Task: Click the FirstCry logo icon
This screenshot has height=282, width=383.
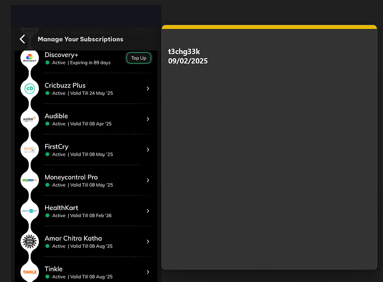Action: click(x=29, y=149)
